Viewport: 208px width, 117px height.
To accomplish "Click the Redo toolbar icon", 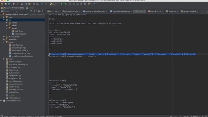I will pos(17,4).
